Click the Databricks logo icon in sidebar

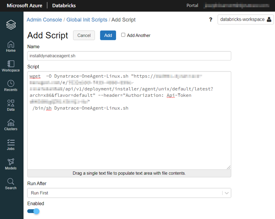pos(11,25)
